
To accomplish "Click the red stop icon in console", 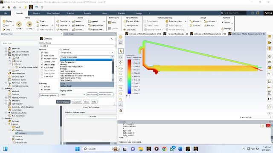I will pos(268,125).
